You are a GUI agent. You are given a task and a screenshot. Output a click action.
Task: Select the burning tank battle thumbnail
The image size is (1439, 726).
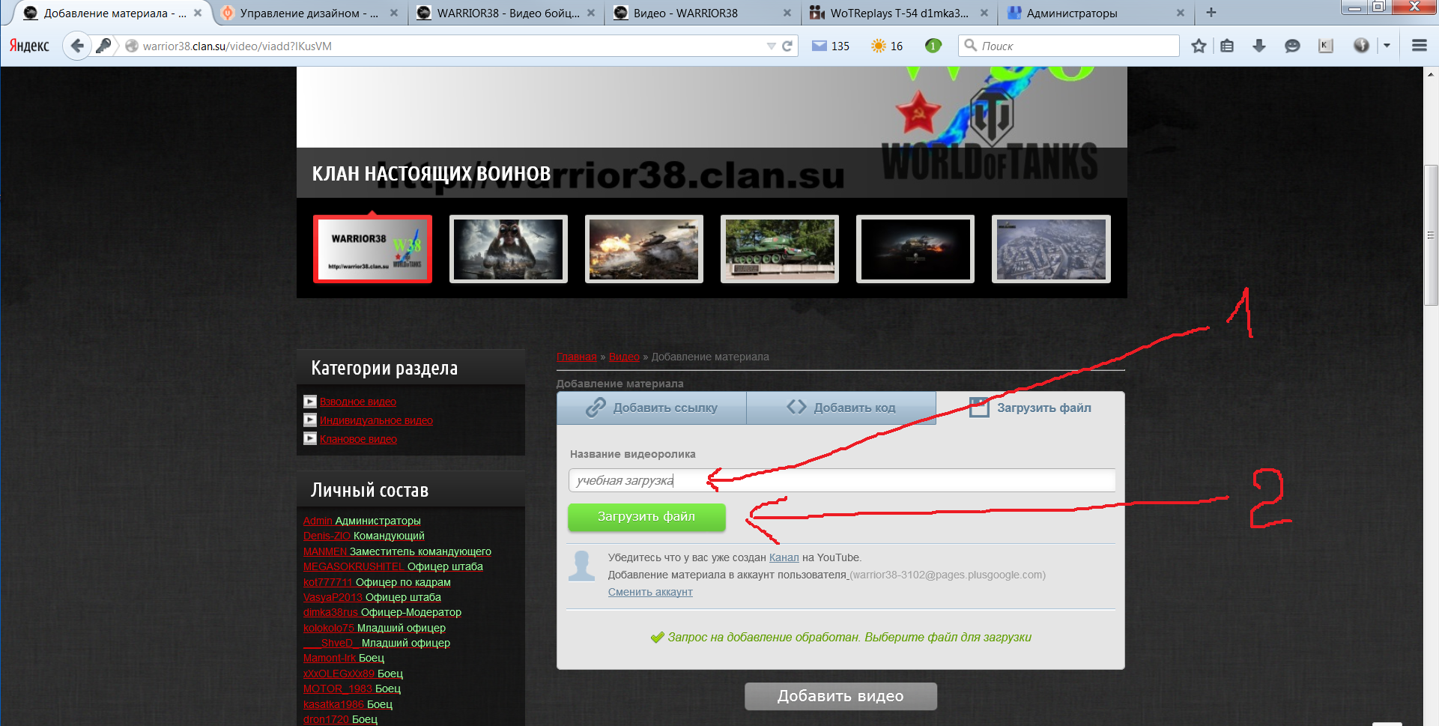644,249
